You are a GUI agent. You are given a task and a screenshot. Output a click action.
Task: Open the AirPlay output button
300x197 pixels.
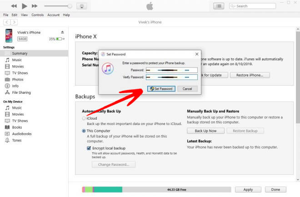pyautogui.click(x=82, y=6)
